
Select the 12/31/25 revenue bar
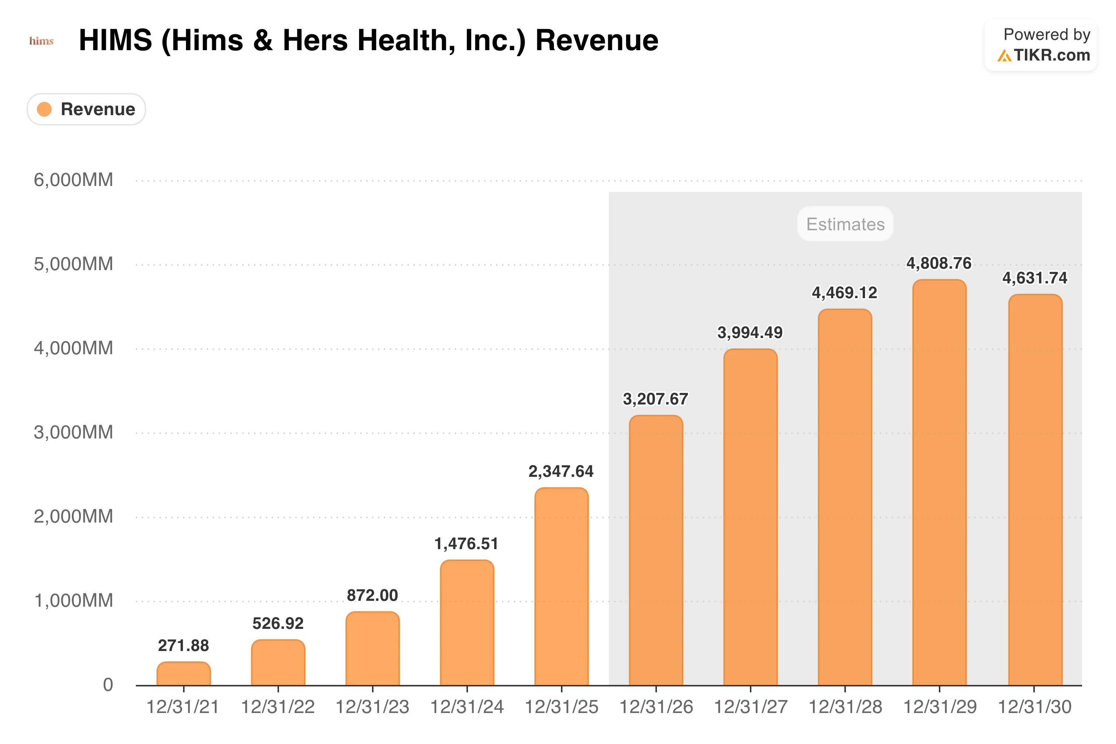(561, 586)
